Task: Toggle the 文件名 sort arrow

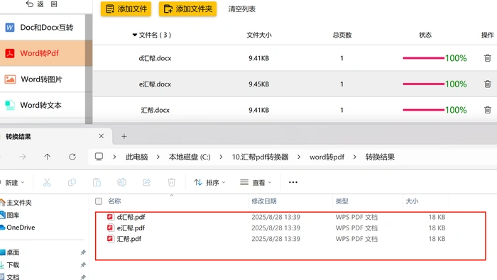Action: (135, 35)
